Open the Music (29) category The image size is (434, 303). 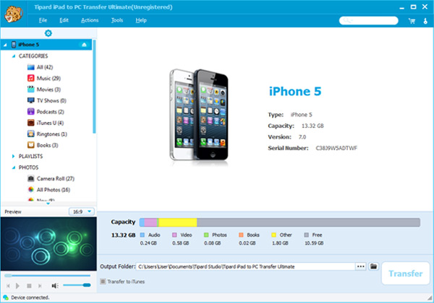point(43,79)
